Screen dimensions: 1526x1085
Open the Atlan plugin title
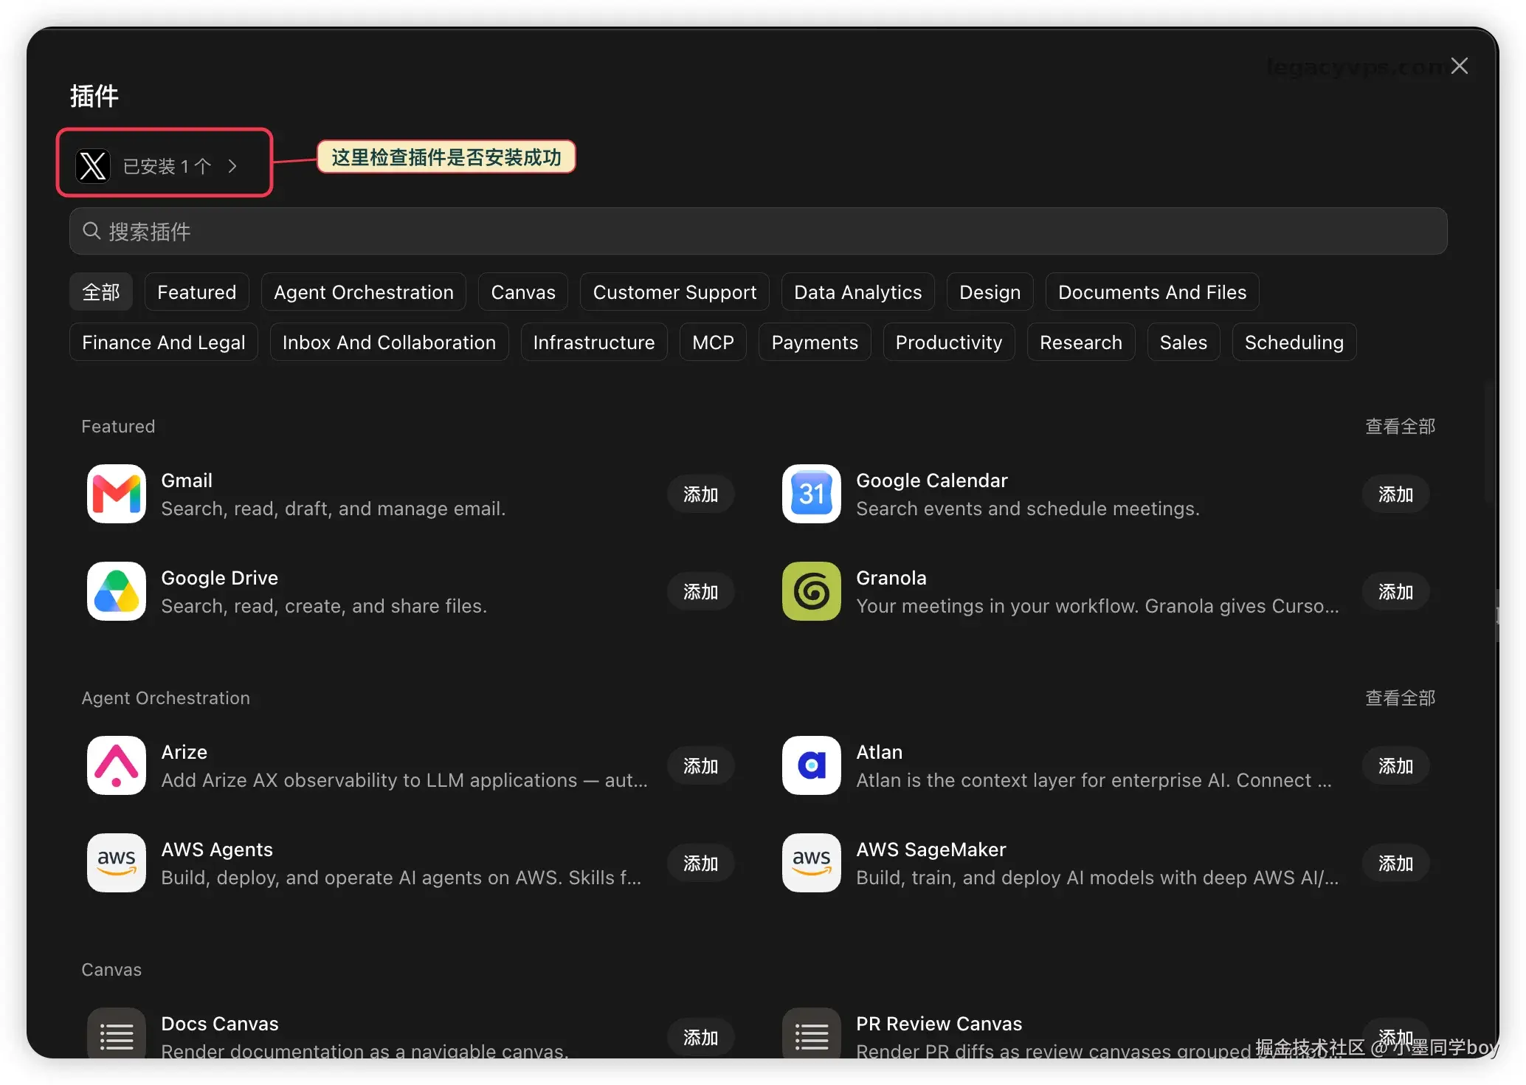[x=880, y=752]
